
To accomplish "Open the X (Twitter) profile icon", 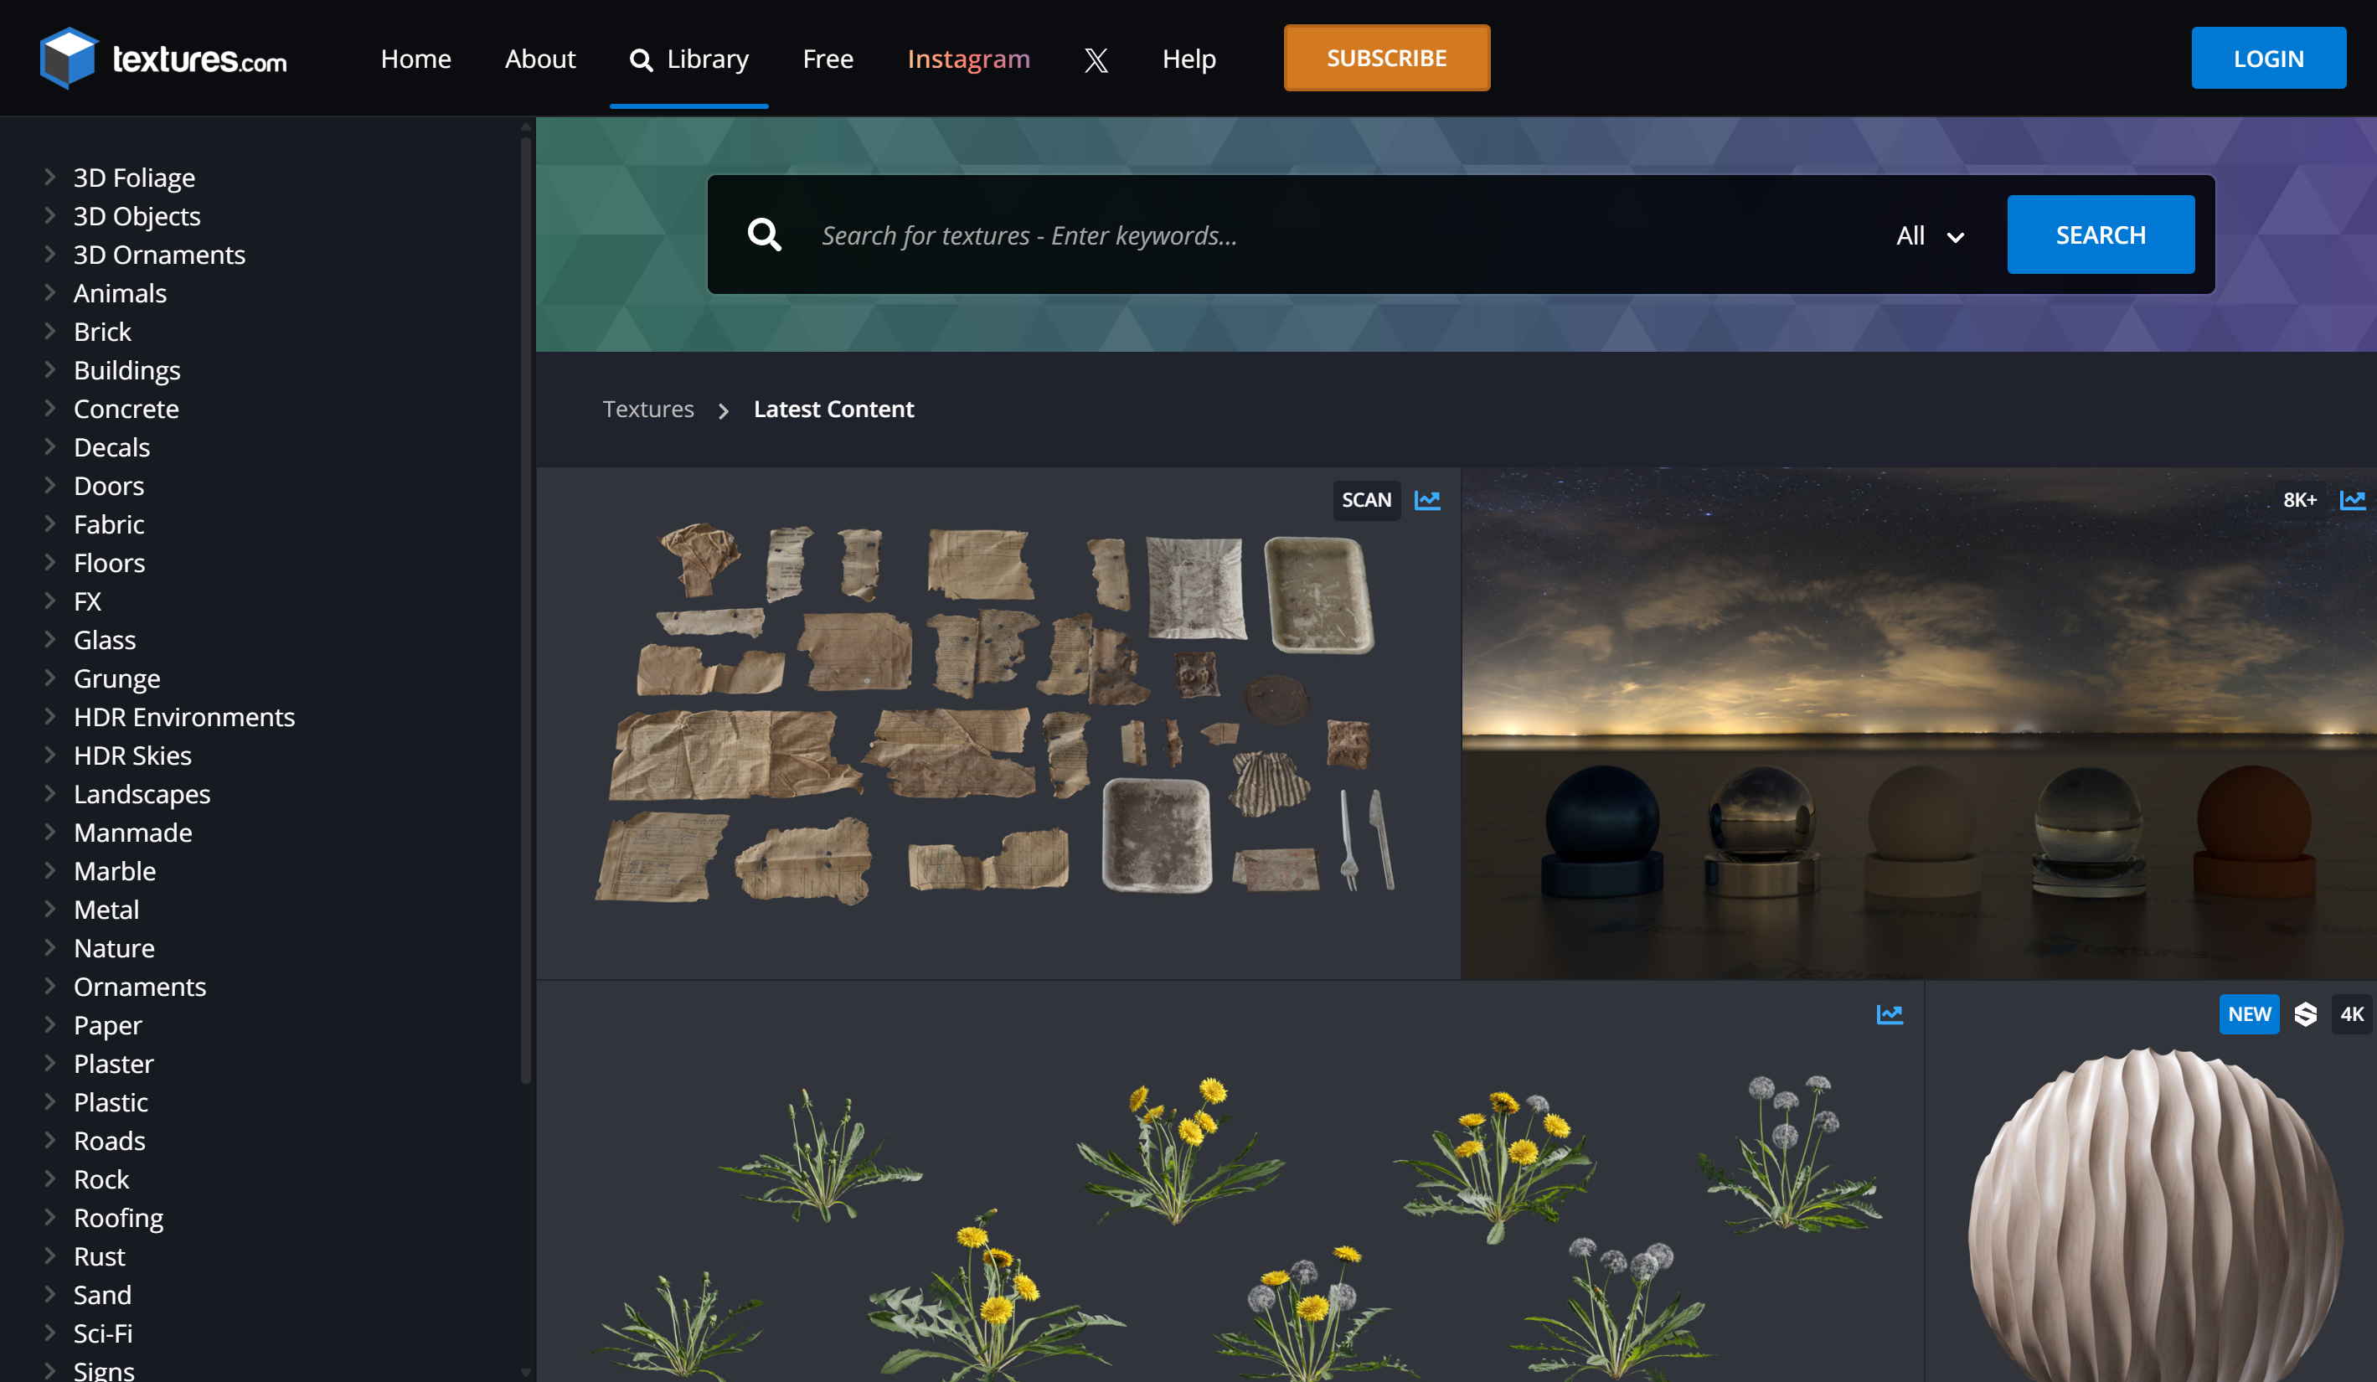I will coord(1096,59).
